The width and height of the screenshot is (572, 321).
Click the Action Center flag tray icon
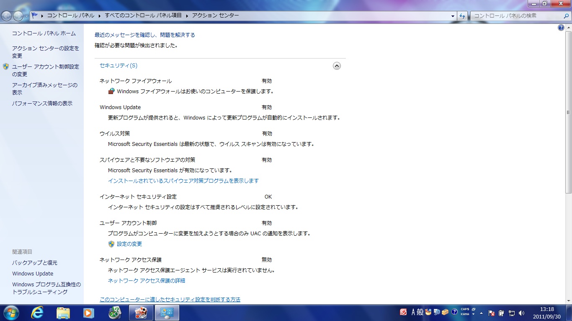[x=492, y=313]
